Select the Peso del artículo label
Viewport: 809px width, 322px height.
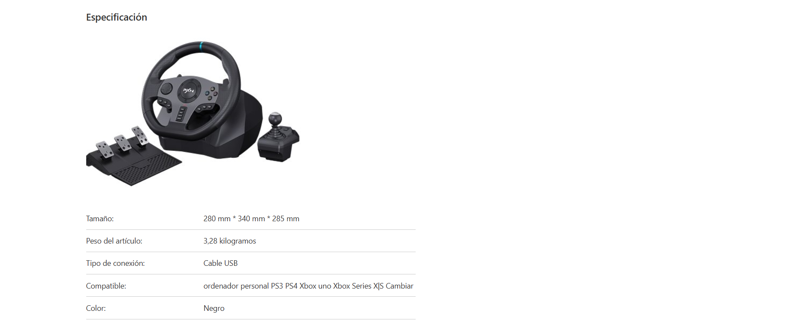point(114,241)
